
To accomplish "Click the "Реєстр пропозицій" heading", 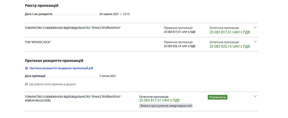I will [x=42, y=6].
